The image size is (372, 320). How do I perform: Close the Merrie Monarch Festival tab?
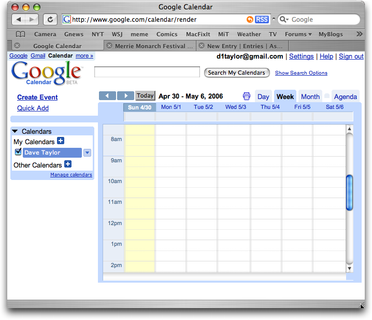pos(109,46)
